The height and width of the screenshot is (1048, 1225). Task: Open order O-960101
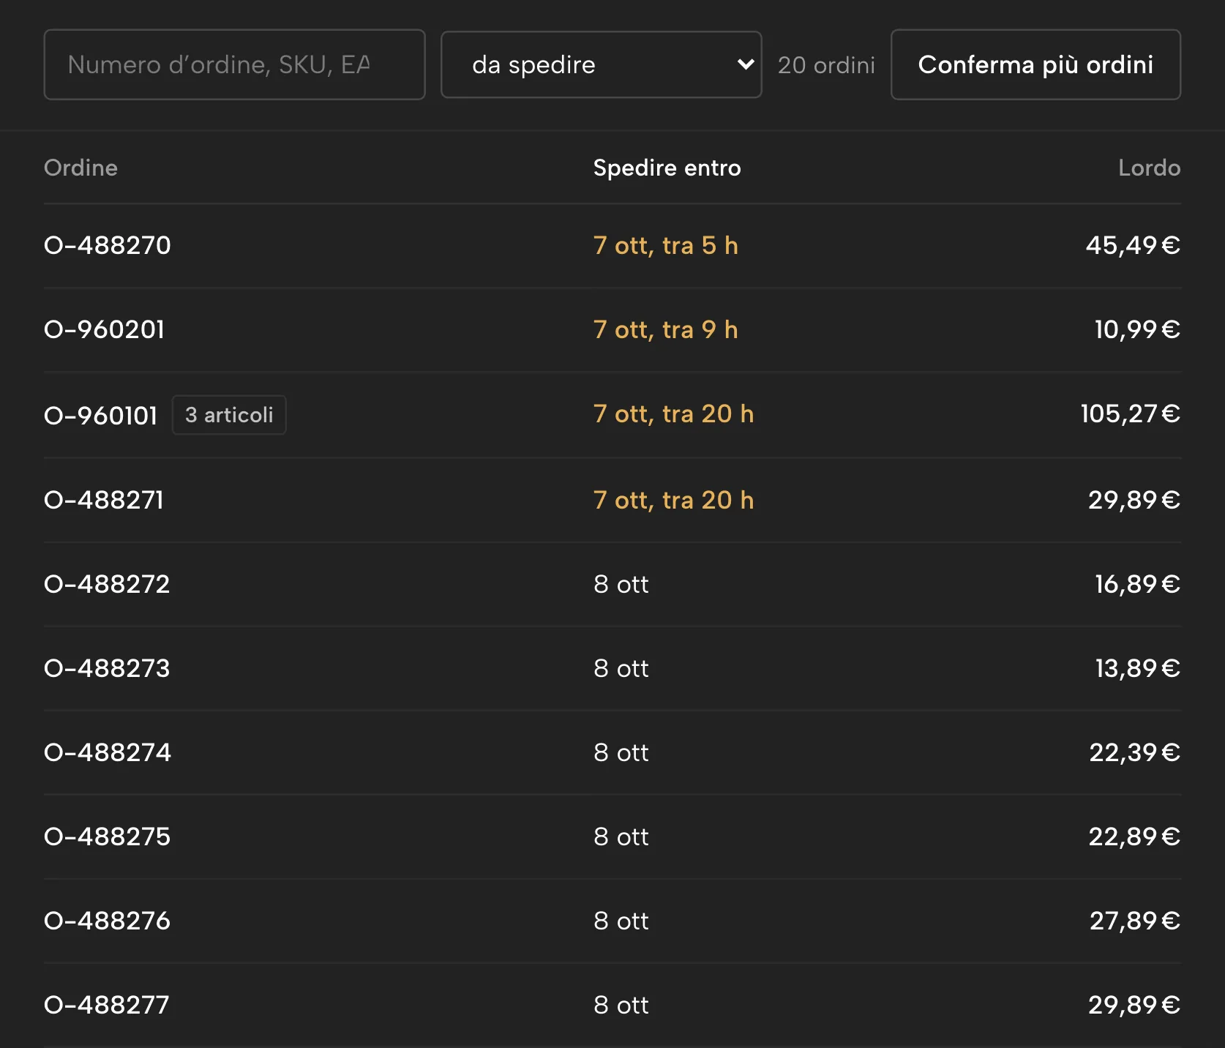coord(101,415)
